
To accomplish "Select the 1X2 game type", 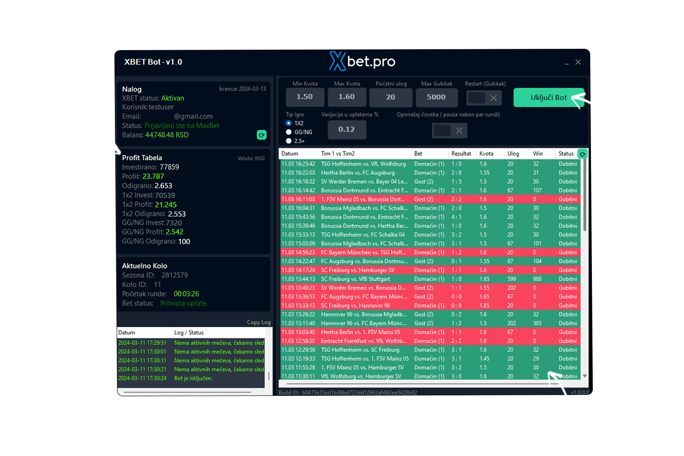I will [x=289, y=123].
